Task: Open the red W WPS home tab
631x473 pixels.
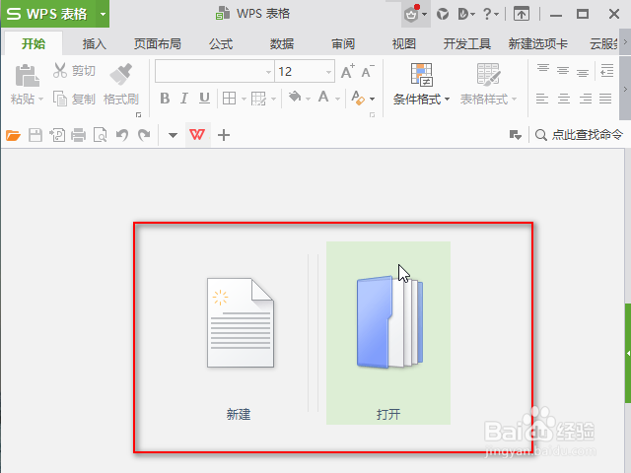Action: point(197,135)
